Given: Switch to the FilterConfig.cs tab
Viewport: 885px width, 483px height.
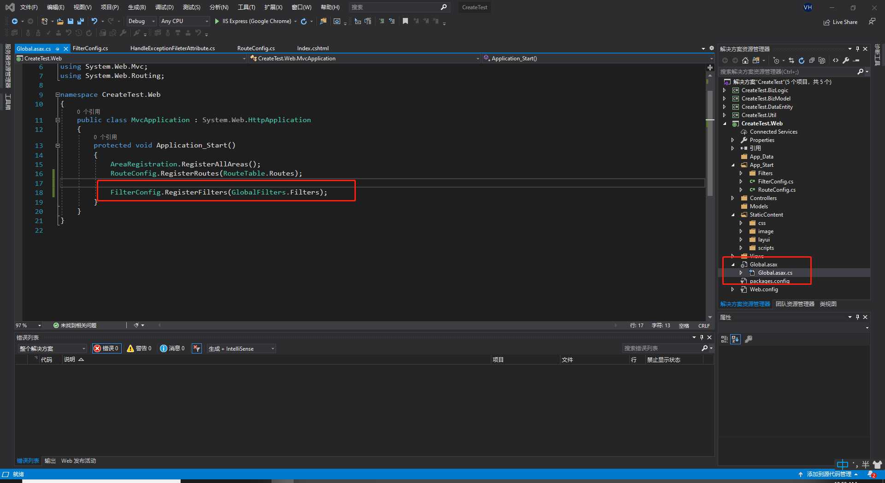Looking at the screenshot, I should tap(90, 48).
